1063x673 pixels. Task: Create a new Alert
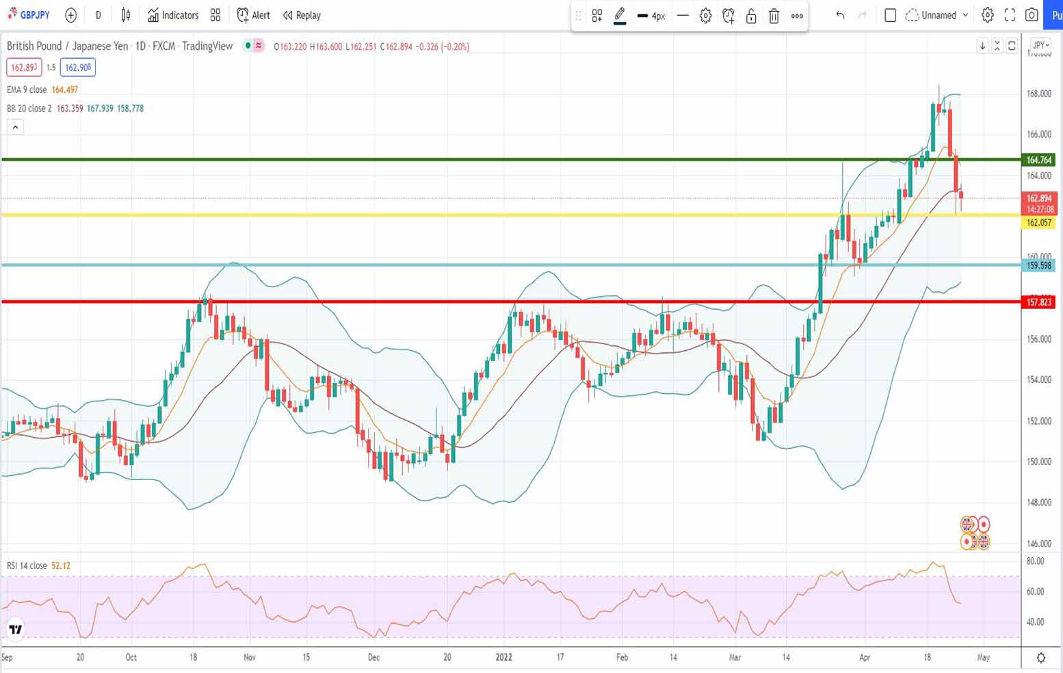(x=253, y=15)
